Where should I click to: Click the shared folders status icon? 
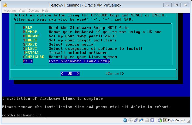point(147,120)
